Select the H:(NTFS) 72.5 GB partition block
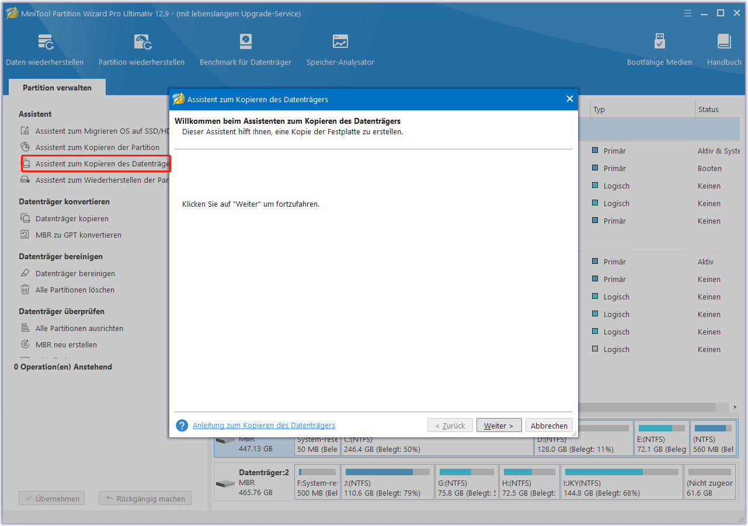 pyautogui.click(x=529, y=482)
